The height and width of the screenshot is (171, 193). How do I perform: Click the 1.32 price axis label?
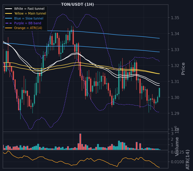175,66
